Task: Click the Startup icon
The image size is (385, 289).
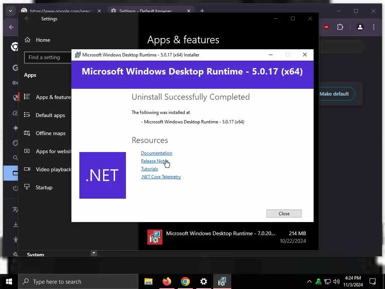Action: pos(27,187)
